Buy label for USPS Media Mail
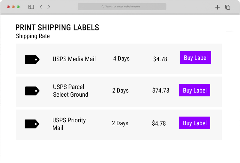The height and width of the screenshot is (163, 240). (196, 58)
